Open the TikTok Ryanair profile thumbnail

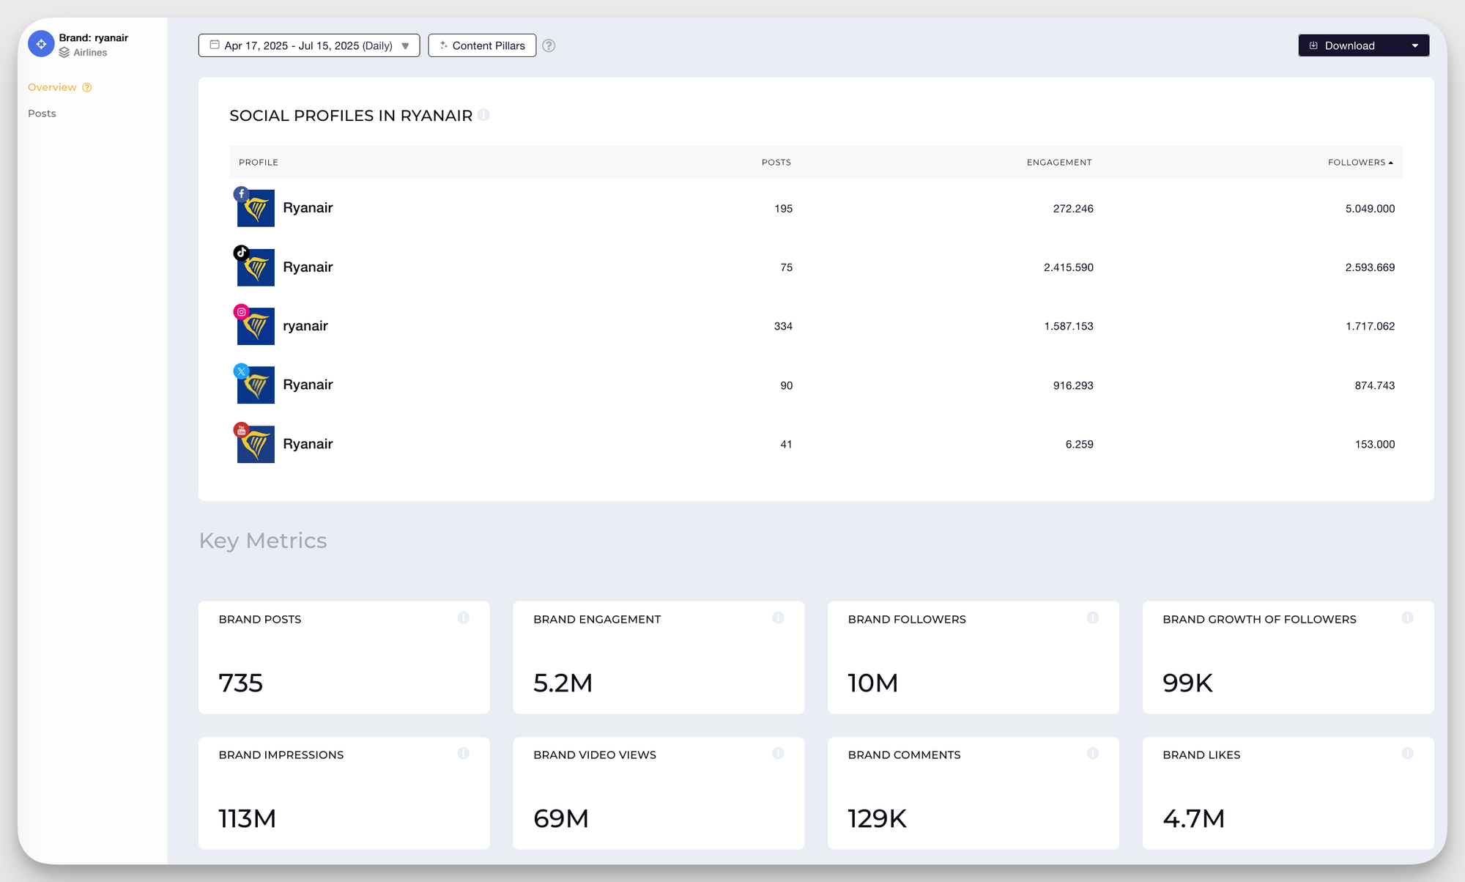256,267
